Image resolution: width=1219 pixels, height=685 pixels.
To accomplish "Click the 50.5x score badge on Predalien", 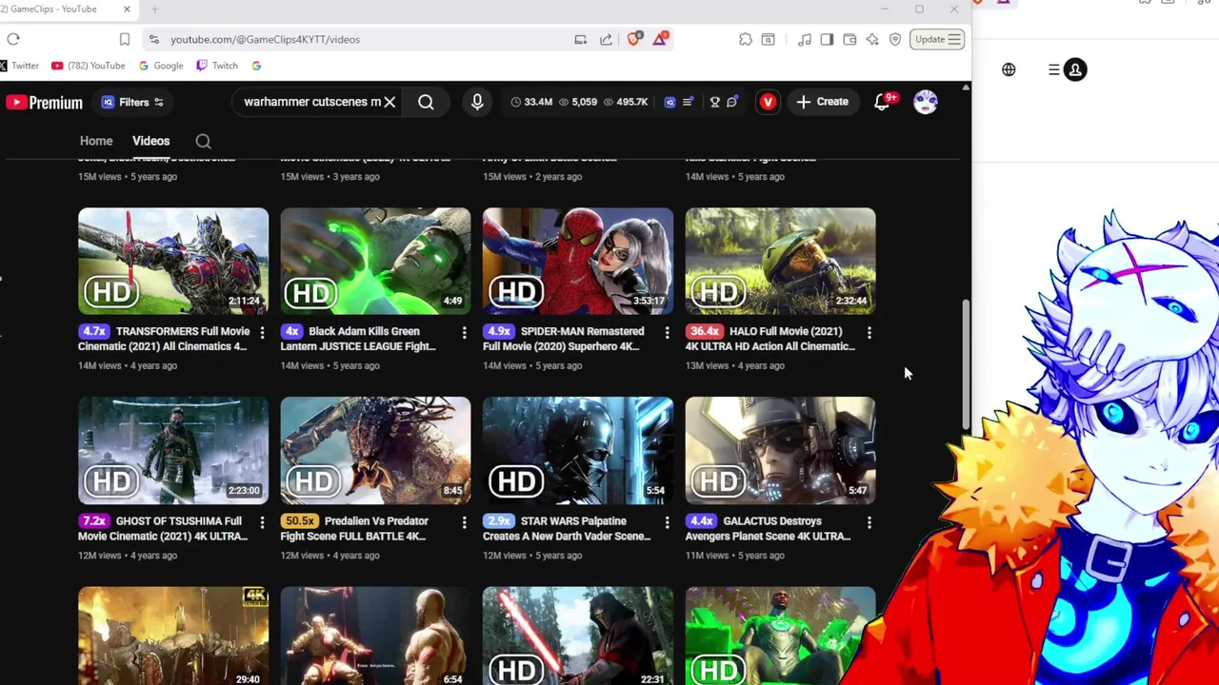I will pos(298,520).
